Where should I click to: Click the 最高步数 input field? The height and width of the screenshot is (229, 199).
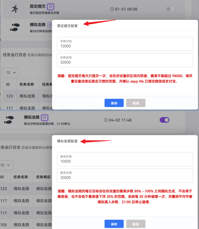pyautogui.click(x=125, y=175)
